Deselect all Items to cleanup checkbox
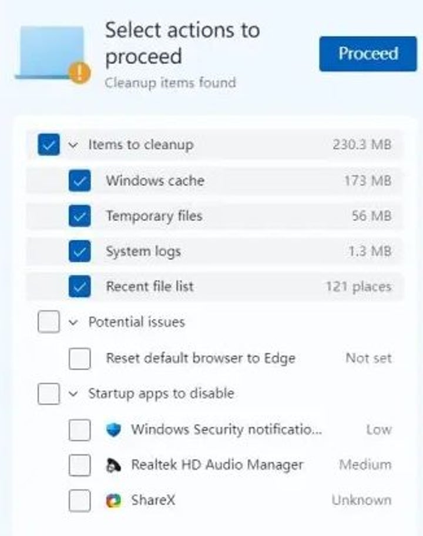 click(x=49, y=145)
